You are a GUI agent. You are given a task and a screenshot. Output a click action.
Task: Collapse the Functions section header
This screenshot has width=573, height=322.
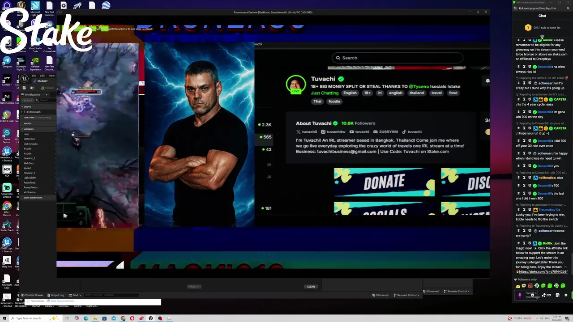coord(38,118)
